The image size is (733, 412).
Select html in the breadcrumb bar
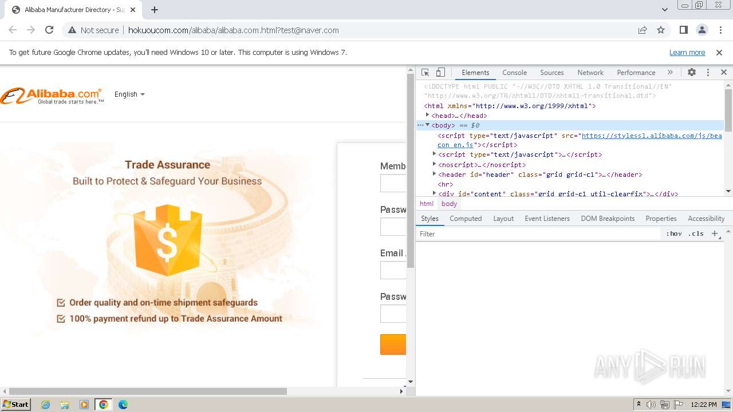[x=427, y=204]
